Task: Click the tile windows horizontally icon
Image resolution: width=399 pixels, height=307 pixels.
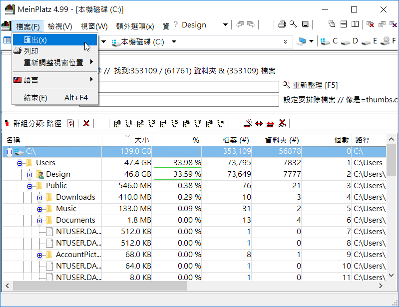Action: pyautogui.click(x=344, y=24)
